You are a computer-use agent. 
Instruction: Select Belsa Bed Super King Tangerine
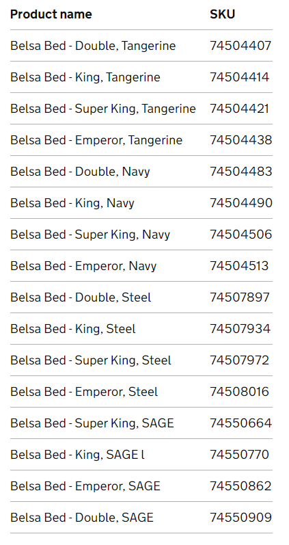103,109
